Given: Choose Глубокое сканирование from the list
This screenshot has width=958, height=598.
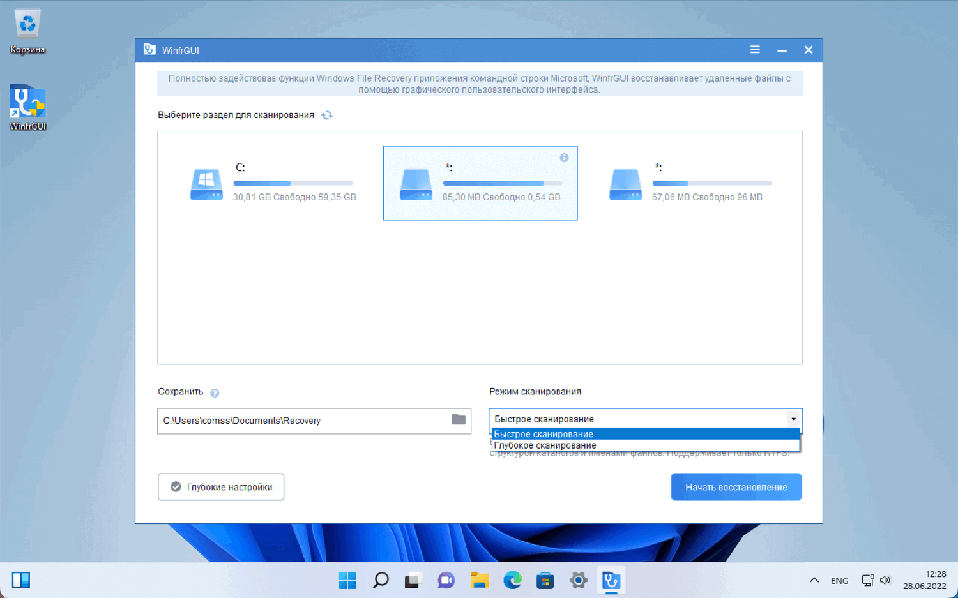Looking at the screenshot, I should pos(646,445).
